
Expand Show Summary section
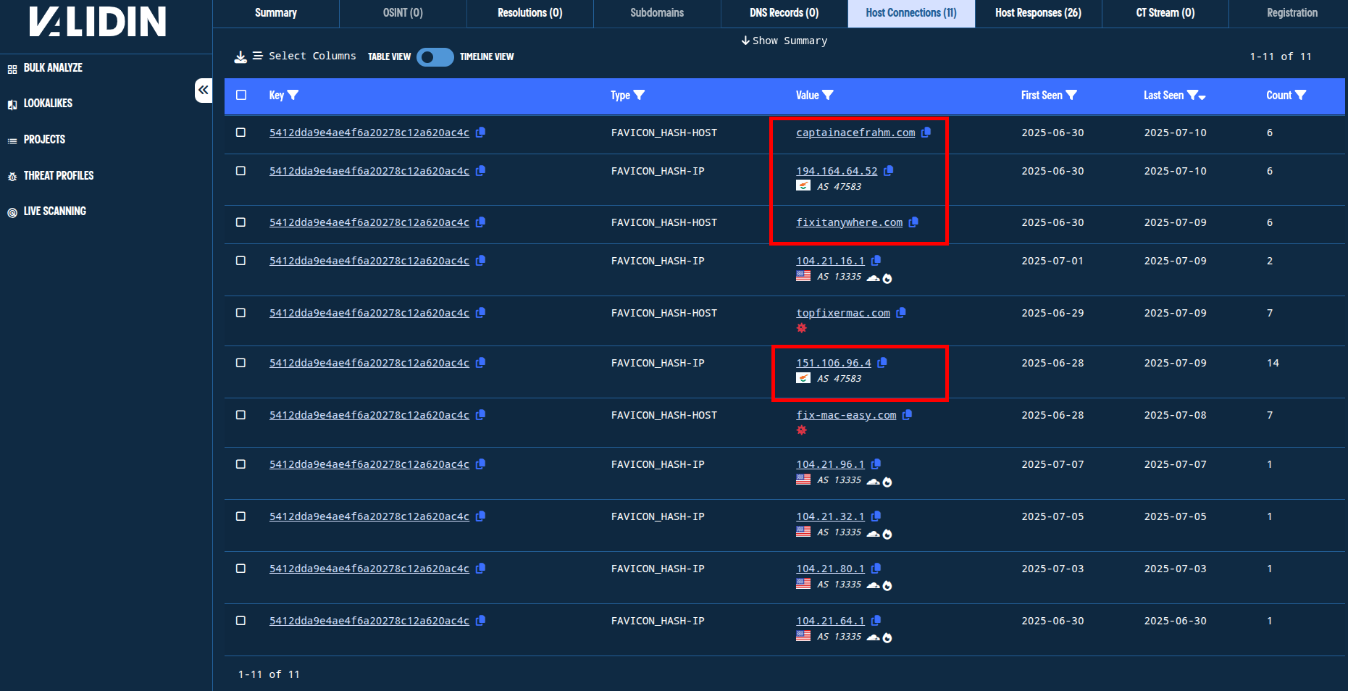click(x=784, y=41)
